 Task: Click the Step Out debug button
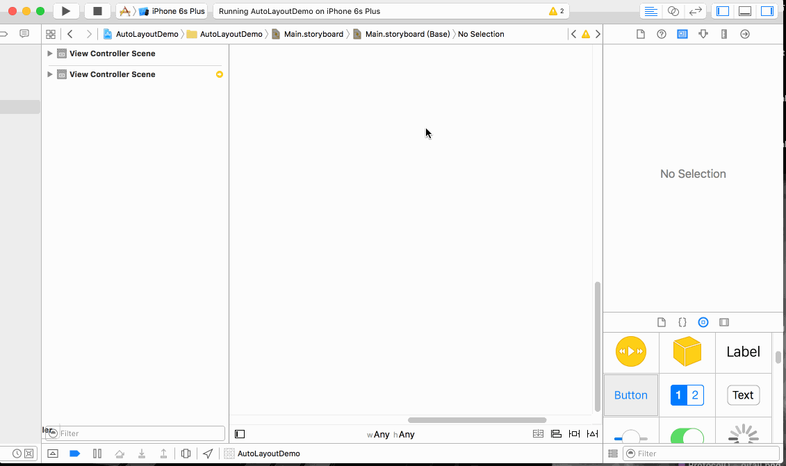click(x=163, y=453)
